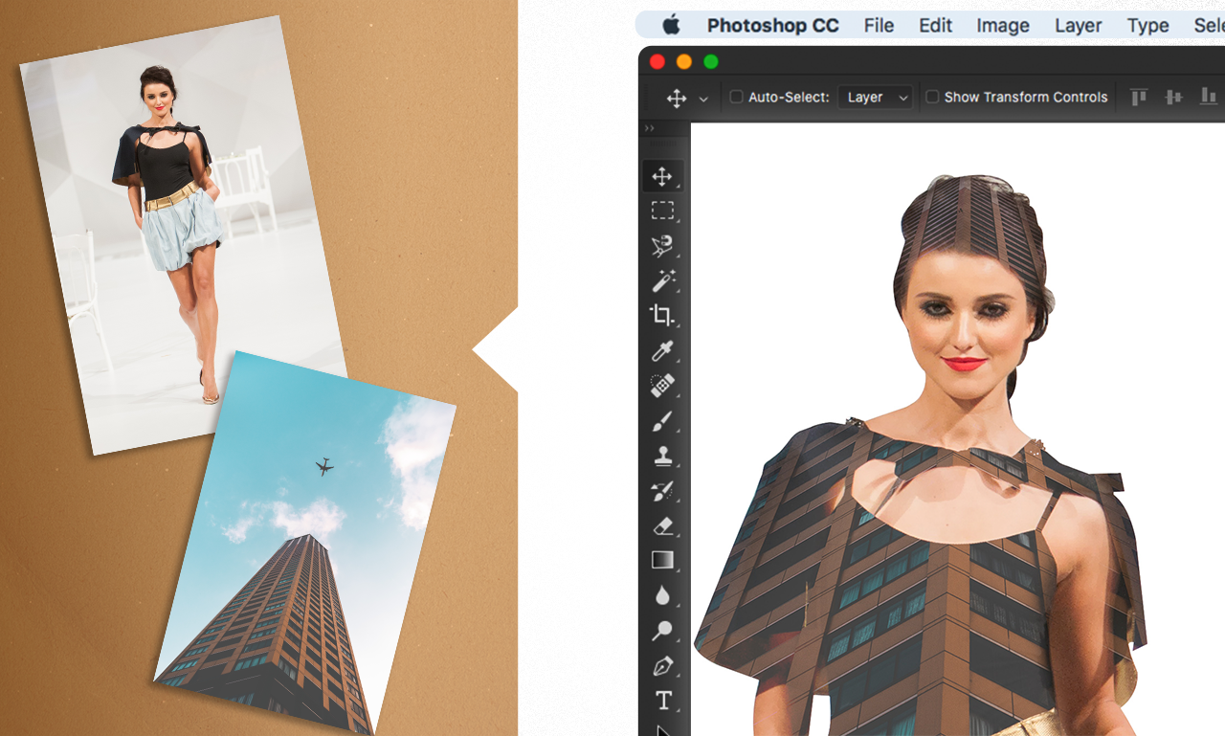Select the Eraser tool

tap(662, 525)
